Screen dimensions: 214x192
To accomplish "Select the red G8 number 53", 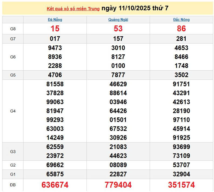I will (x=118, y=29).
